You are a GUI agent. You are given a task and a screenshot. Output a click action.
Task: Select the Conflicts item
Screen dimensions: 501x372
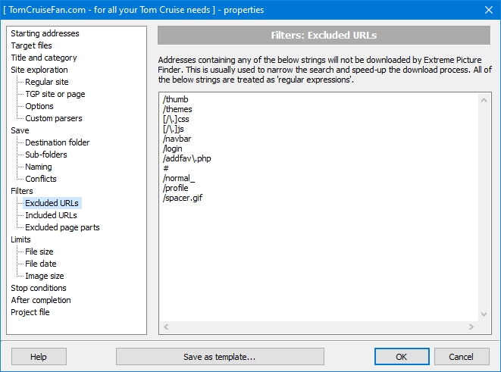41,179
